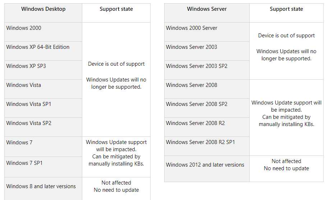
Task: Click the Windows Desktop column header
Action: 43,9
